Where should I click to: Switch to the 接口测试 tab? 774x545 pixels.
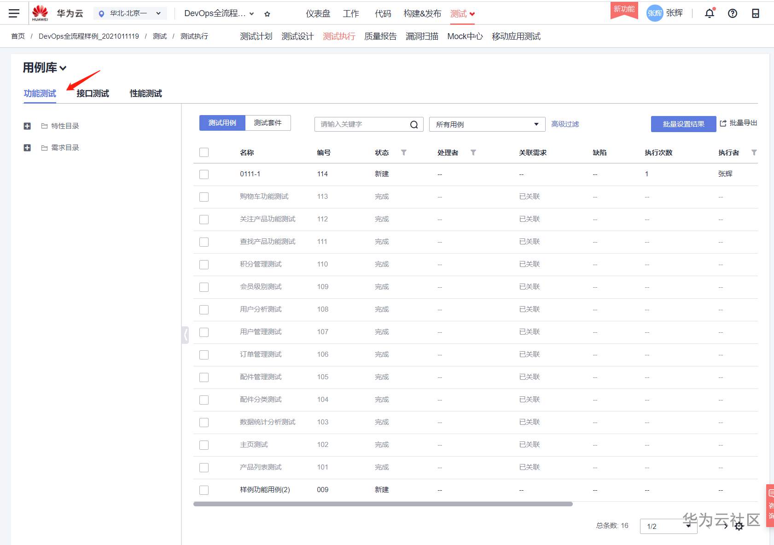93,93
